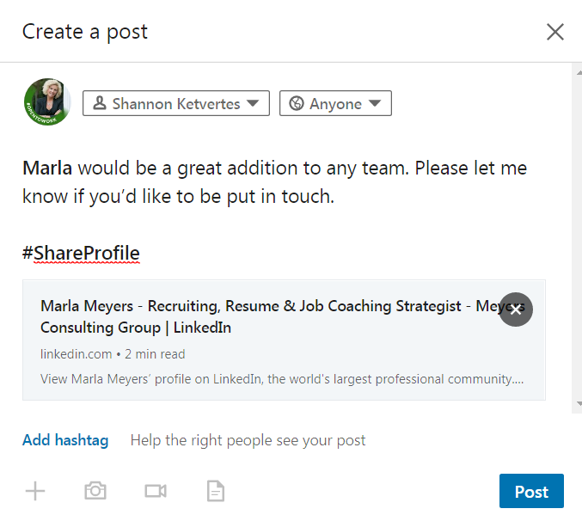This screenshot has width=582, height=521.
Task: Open the Anyone visibility dropdown
Action: [x=335, y=103]
